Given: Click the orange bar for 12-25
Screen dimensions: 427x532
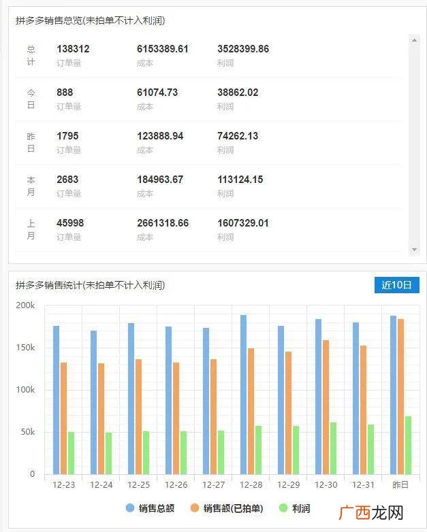Looking at the screenshot, I should (x=139, y=416).
